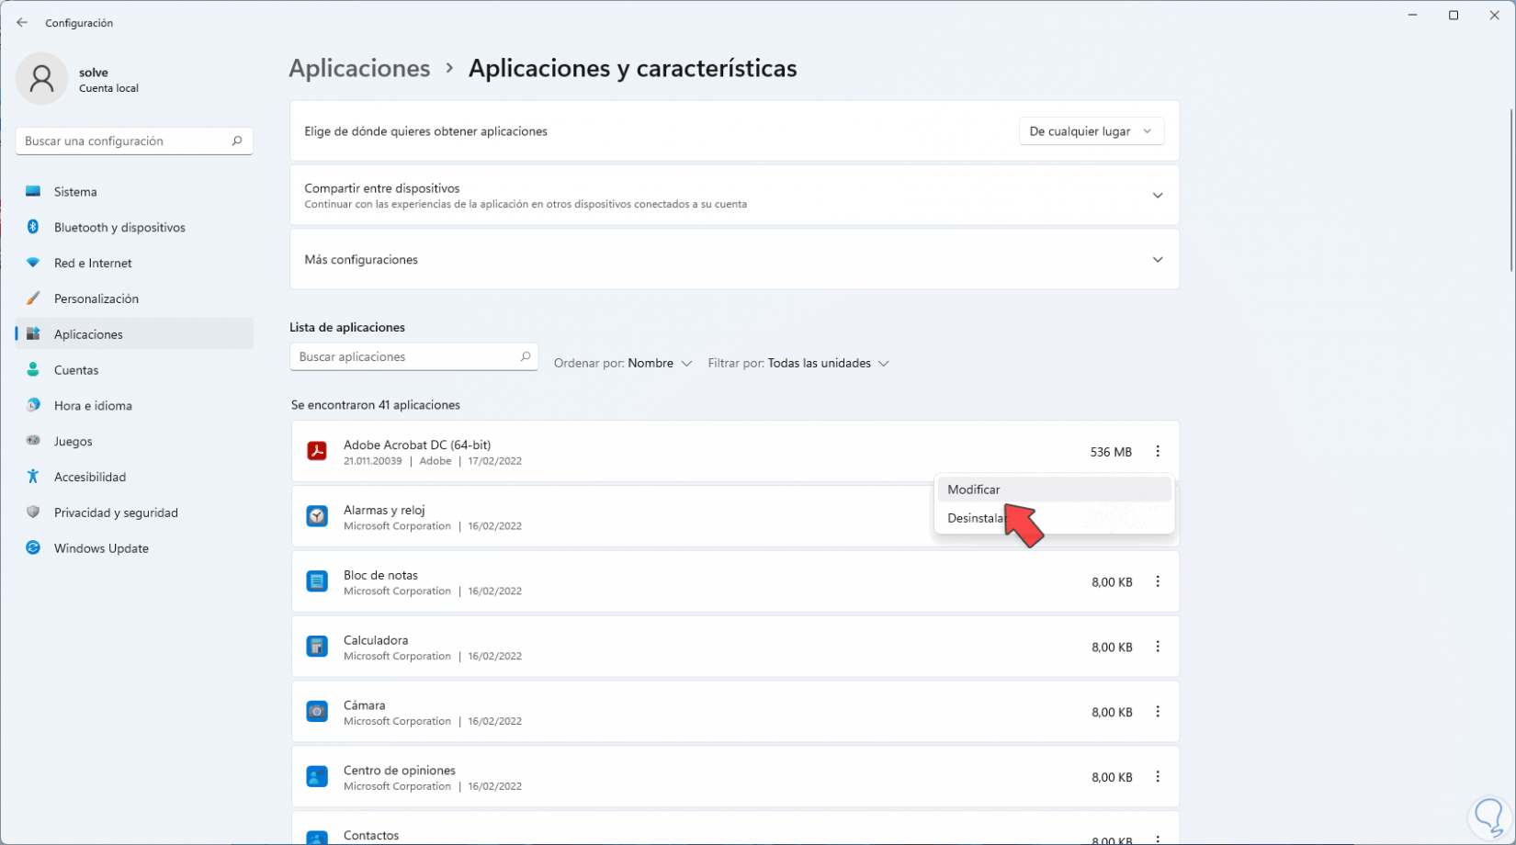1516x845 pixels.
Task: Open Privacidad y seguridad settings
Action: pyautogui.click(x=116, y=513)
